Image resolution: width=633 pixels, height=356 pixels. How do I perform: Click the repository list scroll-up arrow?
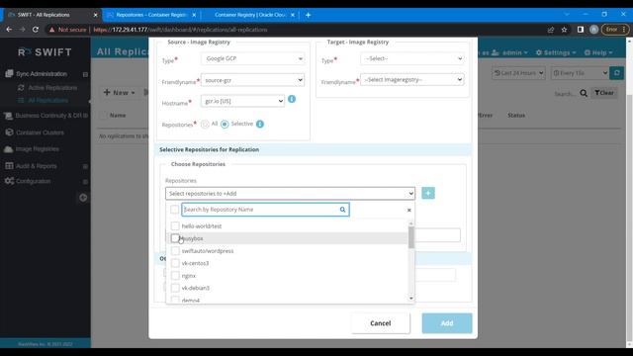[411, 223]
